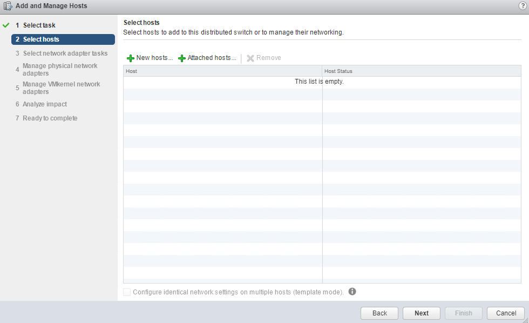Image resolution: width=529 pixels, height=323 pixels.
Task: Jump to step 6 Analyze impact
Action: 45,104
